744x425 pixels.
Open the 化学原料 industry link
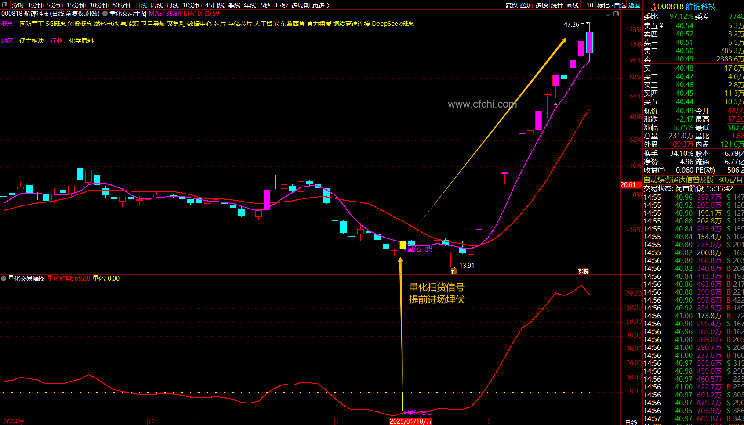(x=81, y=41)
